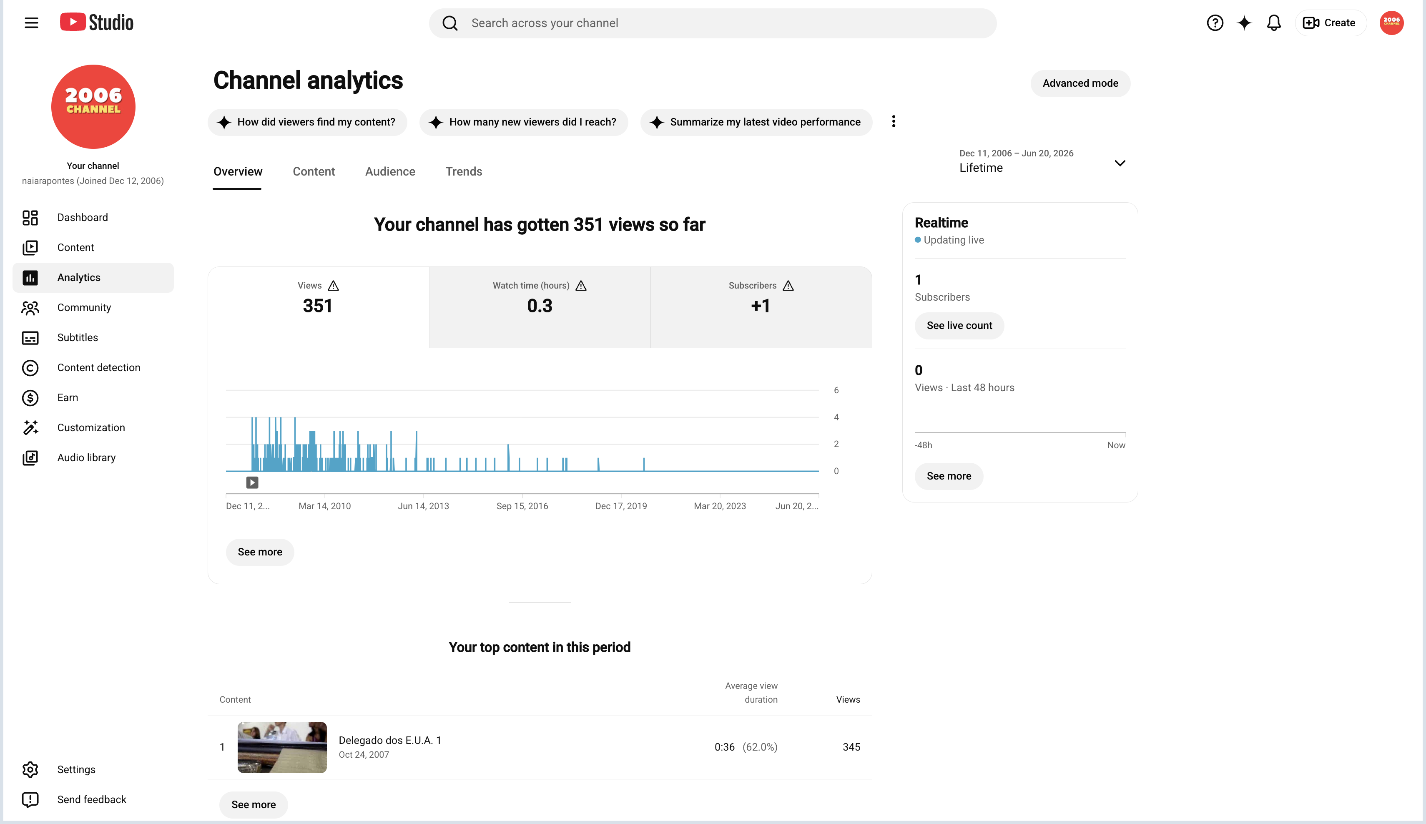Open the three-dot more options menu
The width and height of the screenshot is (1426, 824).
coord(894,122)
